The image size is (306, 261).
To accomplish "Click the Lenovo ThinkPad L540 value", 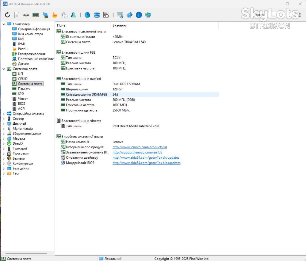I will (129, 42).
